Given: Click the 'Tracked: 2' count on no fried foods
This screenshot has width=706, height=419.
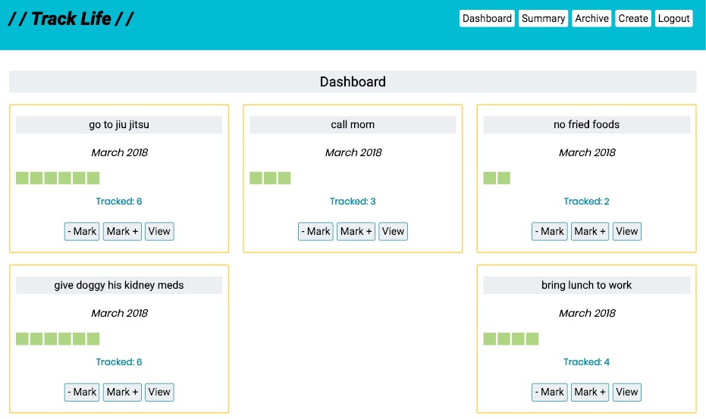Looking at the screenshot, I should pos(586,202).
